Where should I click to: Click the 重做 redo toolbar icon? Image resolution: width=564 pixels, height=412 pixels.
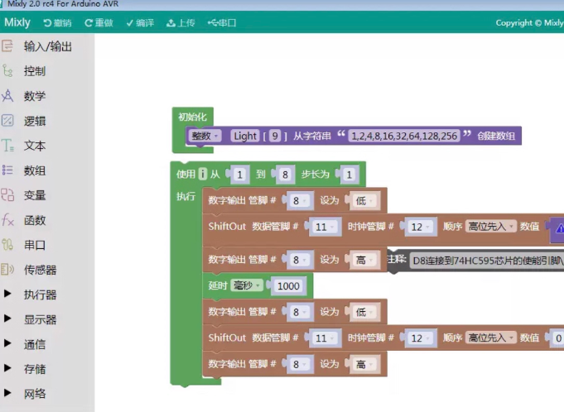coord(89,23)
